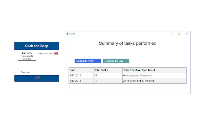Click the 11 total tasks cell
205x128 pixels.
pyautogui.click(x=108, y=81)
